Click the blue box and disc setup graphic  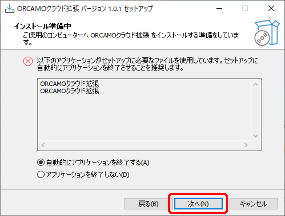pos(267,33)
